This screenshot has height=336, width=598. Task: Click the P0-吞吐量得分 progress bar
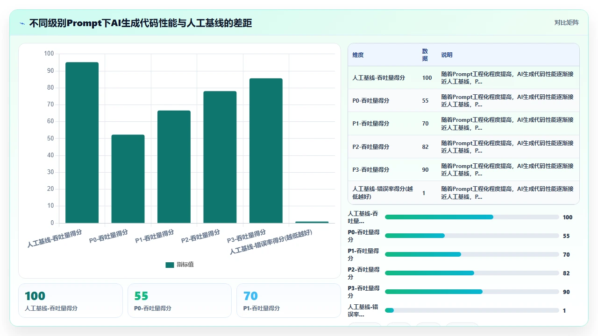point(472,236)
